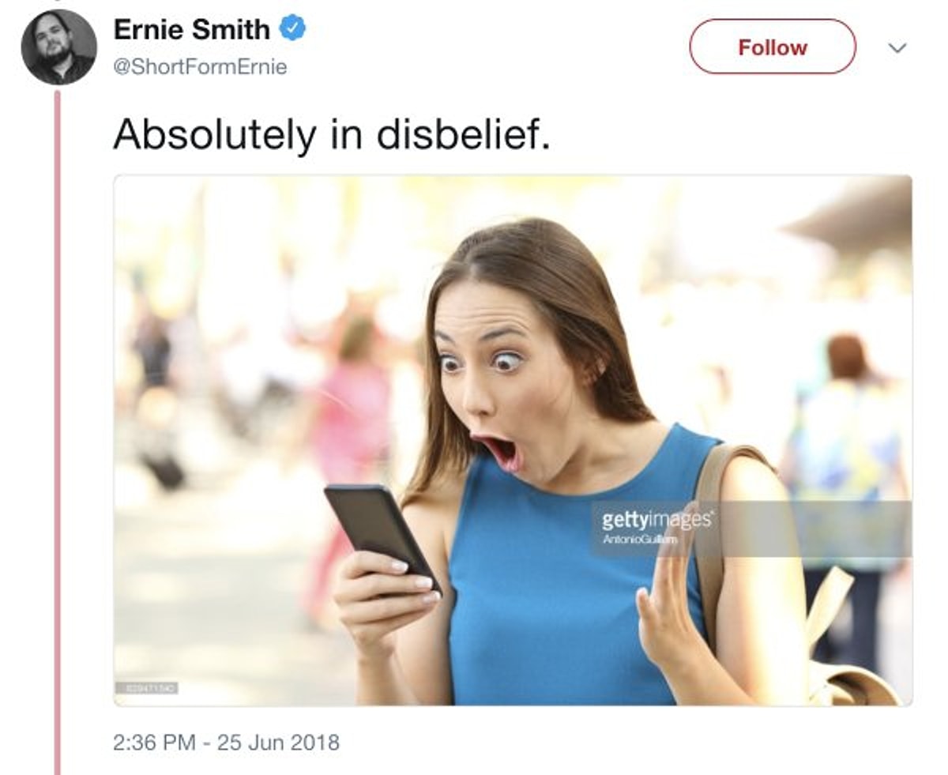Click the small image ID label in photo corner
Viewport: 948px width, 775px height.
147,689
